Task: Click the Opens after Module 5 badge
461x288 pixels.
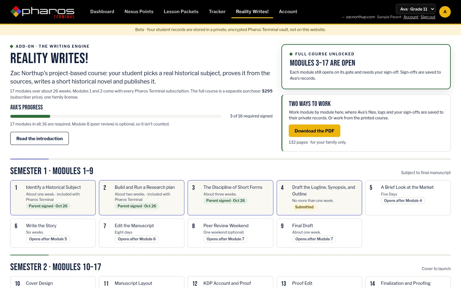Action: (x=48, y=239)
